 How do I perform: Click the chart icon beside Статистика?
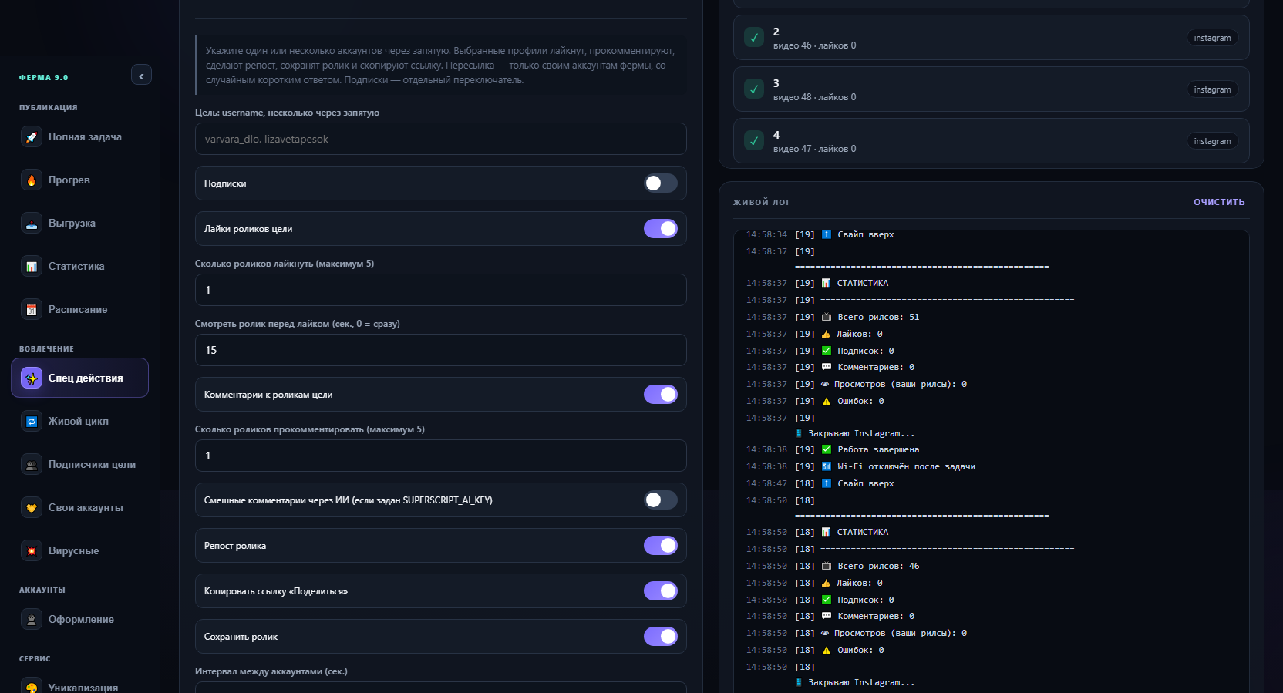click(32, 267)
